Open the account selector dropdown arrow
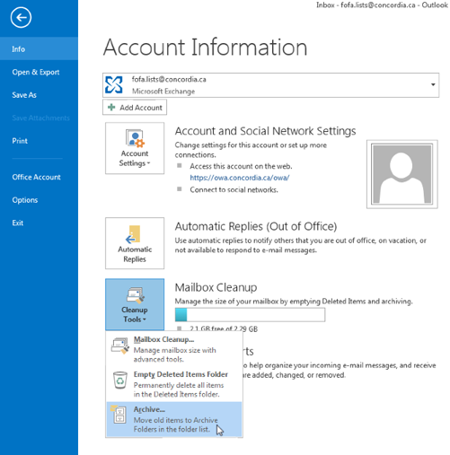This screenshot has height=455, width=450. point(433,84)
